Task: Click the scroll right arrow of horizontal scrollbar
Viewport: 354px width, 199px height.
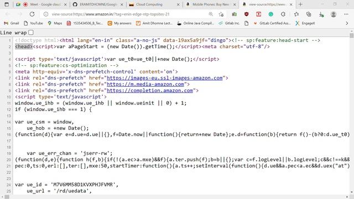Action: coord(347,197)
